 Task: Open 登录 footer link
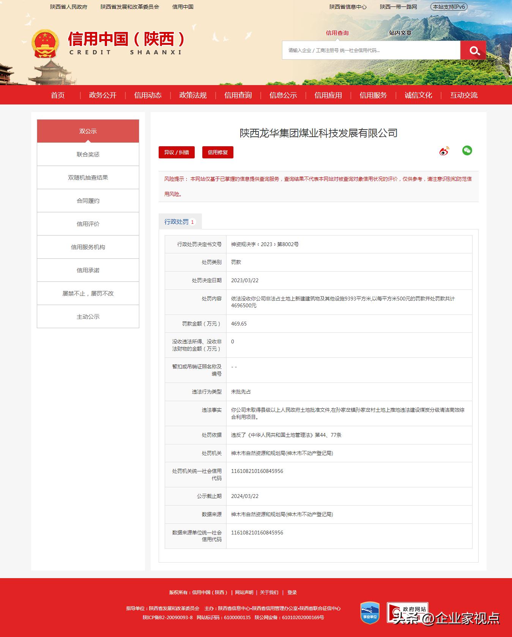click(292, 592)
